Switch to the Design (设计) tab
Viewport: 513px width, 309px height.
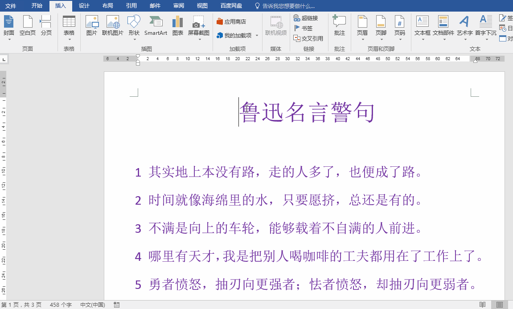tap(84, 6)
